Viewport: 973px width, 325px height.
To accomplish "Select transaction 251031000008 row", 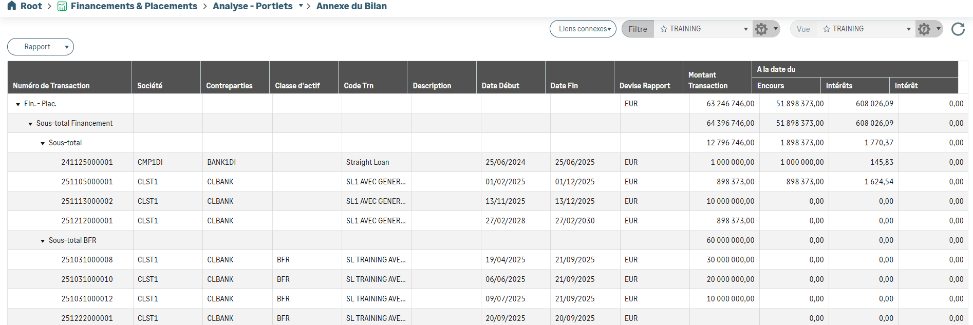I will [x=87, y=260].
